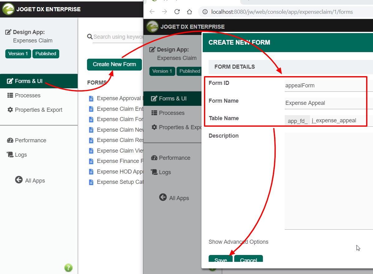Click the Joget logo in left header
Image resolution: width=373 pixels, height=274 pixels.
click(8, 9)
